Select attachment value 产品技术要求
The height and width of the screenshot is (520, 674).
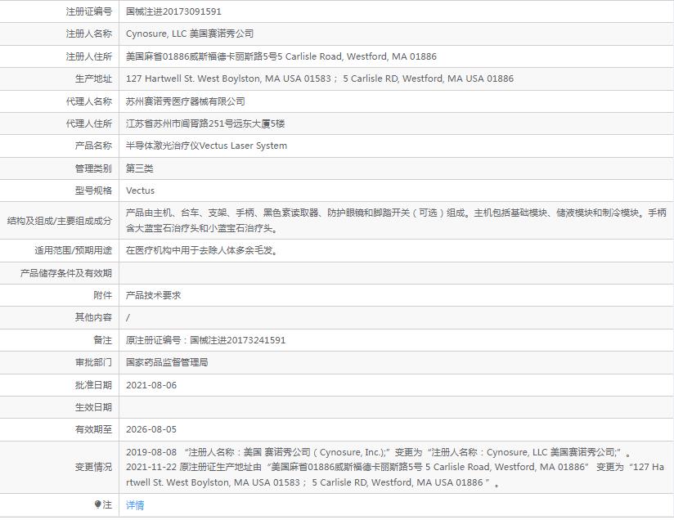(x=154, y=295)
